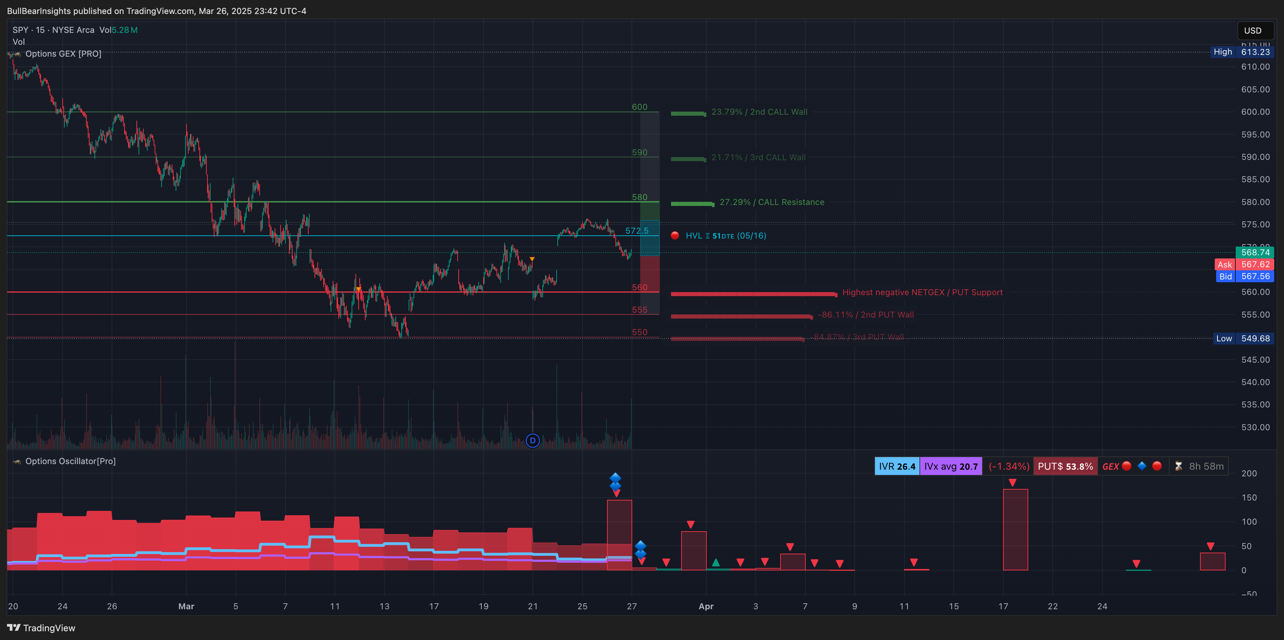Screen dimensions: 1284x640
Task: Click the 590 green level label on the chart
Action: pyautogui.click(x=640, y=152)
